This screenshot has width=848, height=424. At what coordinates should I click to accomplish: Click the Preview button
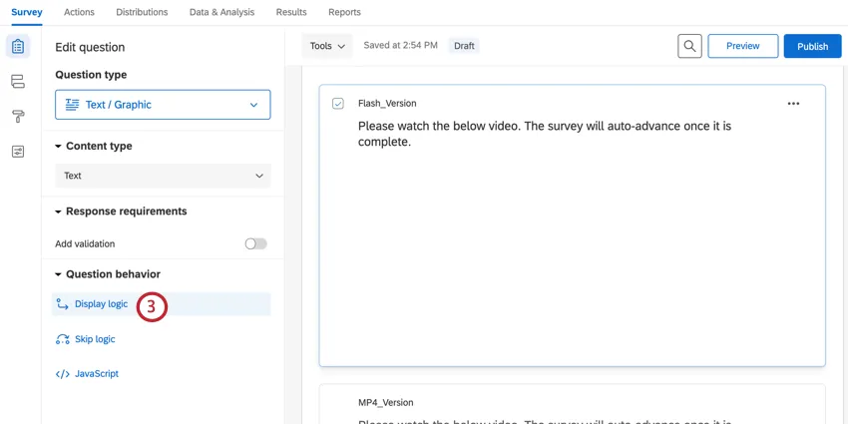(742, 46)
